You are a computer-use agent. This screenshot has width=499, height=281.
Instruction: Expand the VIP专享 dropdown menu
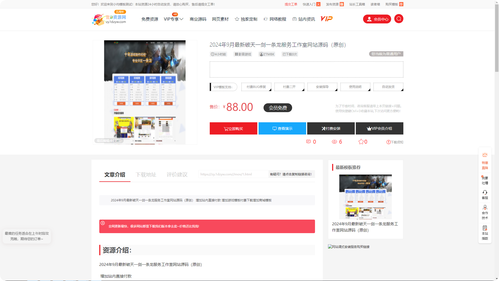174,19
